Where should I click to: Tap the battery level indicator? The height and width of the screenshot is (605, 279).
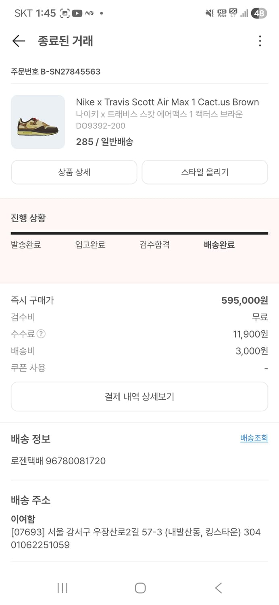pos(258,13)
